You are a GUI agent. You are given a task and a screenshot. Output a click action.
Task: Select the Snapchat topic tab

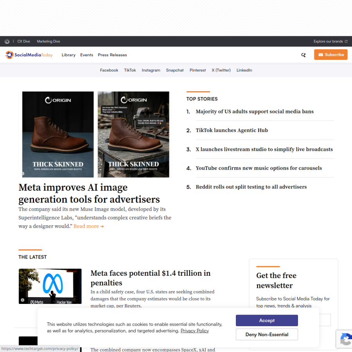(175, 70)
